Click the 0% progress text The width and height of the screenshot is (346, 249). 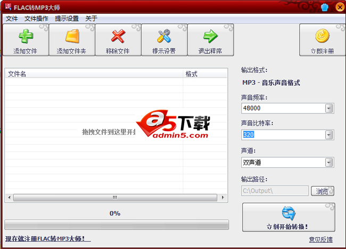(115, 213)
